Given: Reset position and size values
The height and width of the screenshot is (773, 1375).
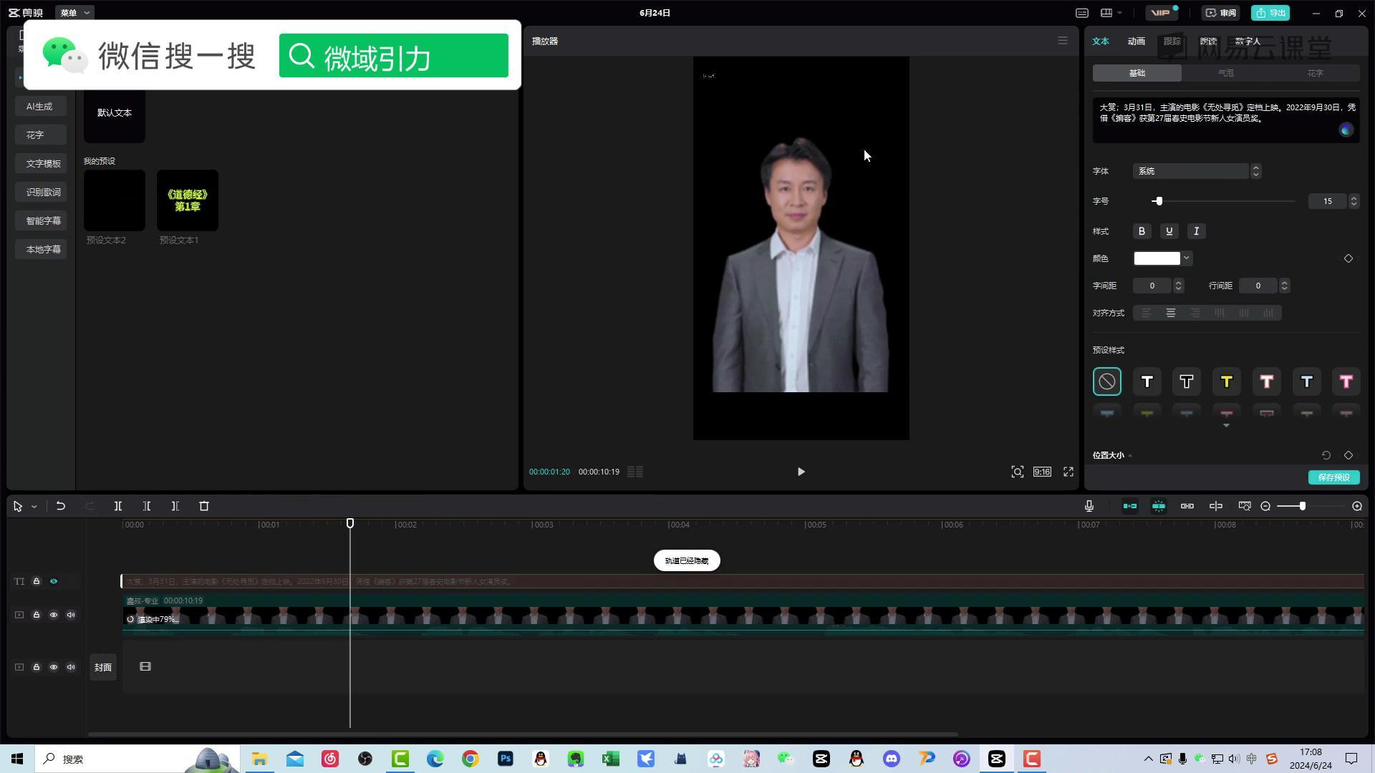Looking at the screenshot, I should tap(1326, 455).
